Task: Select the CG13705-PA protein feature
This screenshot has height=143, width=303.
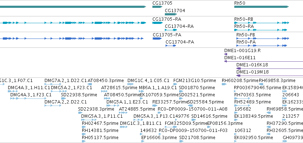Action: (x=157, y=39)
